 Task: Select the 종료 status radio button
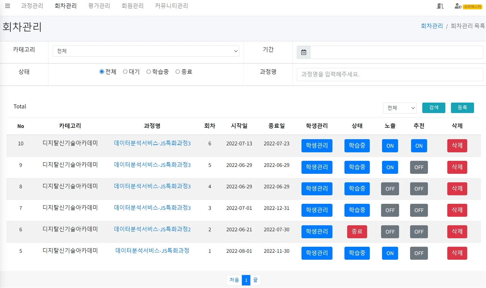click(x=177, y=72)
